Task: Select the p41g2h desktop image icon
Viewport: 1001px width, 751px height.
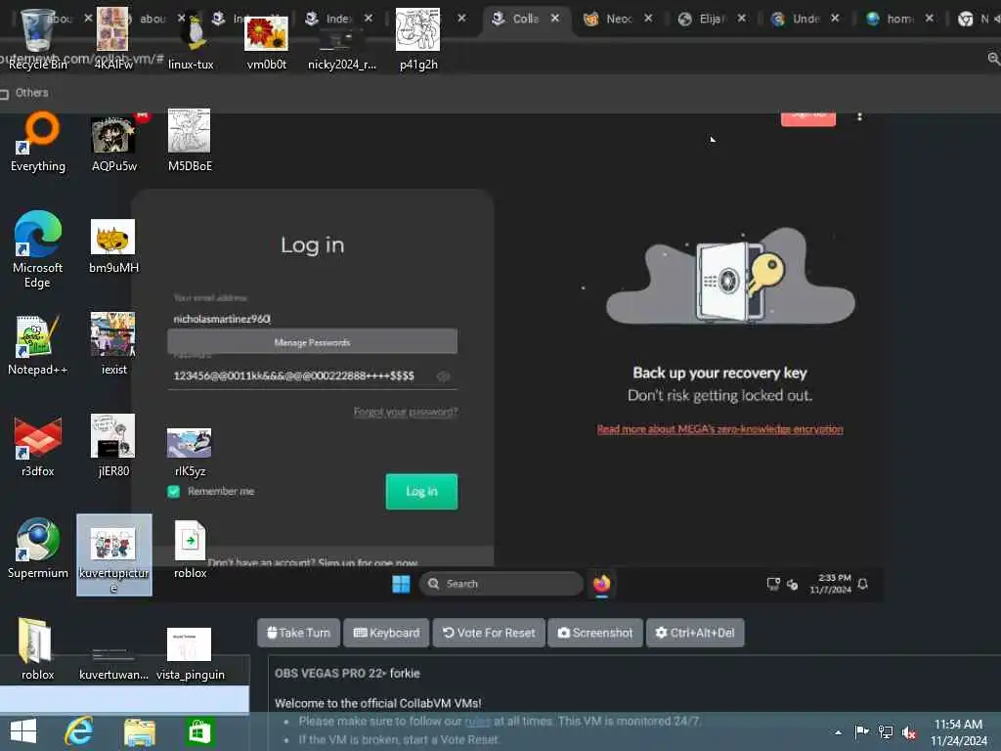Action: point(418,38)
